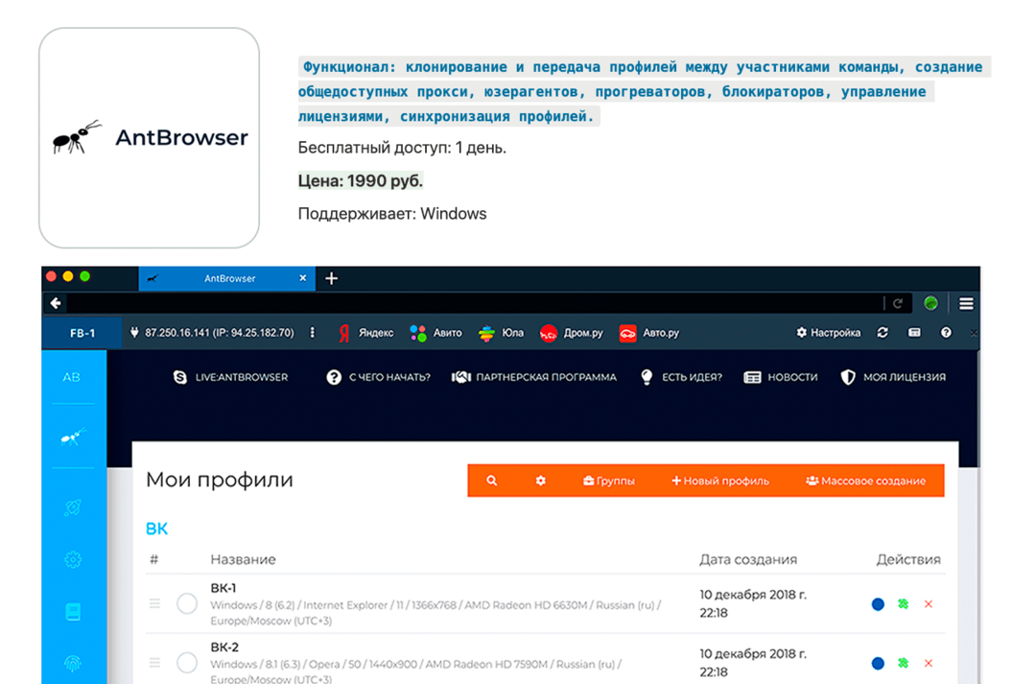Open the AntBrowser ant logo in sidebar
Screen dimensions: 1036x684
point(72,437)
